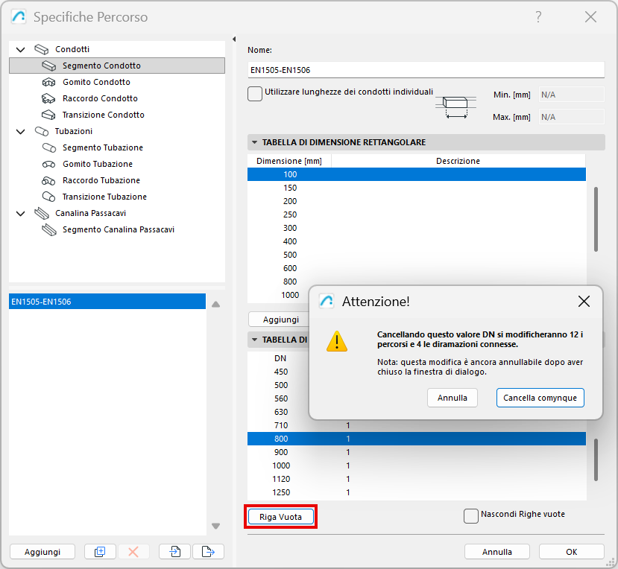Viewport: 618px width, 569px height.
Task: Click the Condotti group icon
Action: pos(42,49)
